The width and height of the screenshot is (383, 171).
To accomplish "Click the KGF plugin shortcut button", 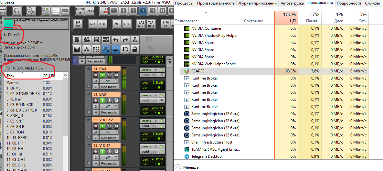I will point(102,24).
